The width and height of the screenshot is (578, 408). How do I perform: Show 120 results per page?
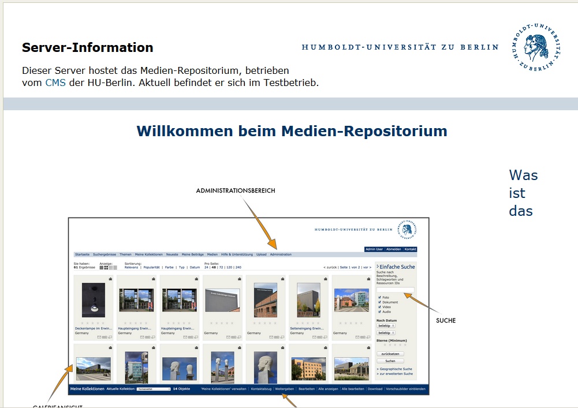[x=229, y=267]
